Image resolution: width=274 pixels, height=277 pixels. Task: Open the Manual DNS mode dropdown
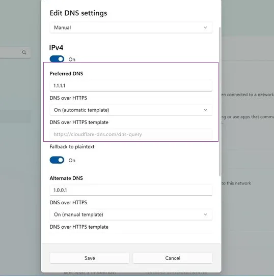131,27
